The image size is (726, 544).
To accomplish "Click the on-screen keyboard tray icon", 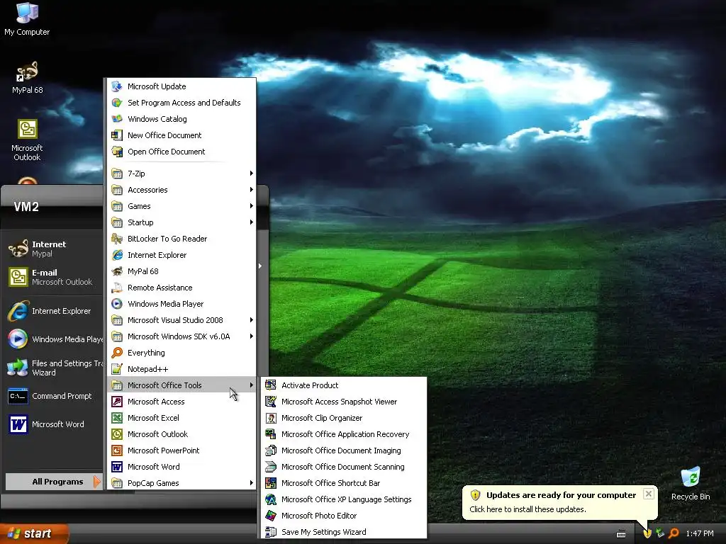I will pos(621,534).
